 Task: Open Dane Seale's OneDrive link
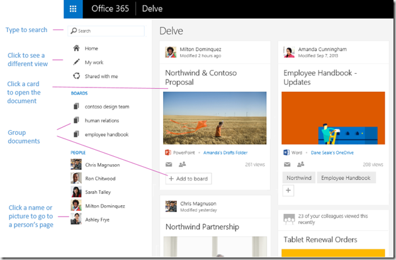click(332, 153)
